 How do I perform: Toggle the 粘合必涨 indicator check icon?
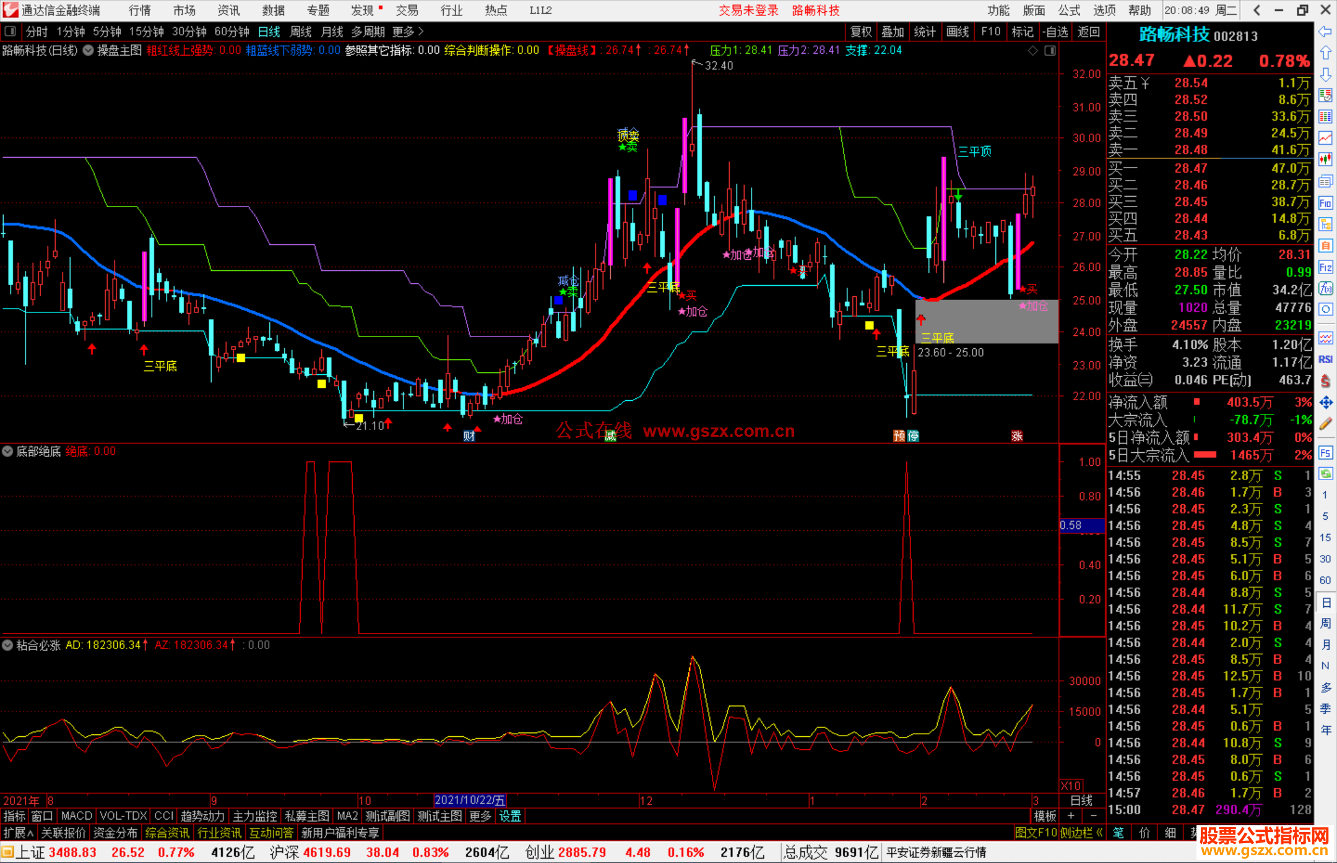coord(7,645)
